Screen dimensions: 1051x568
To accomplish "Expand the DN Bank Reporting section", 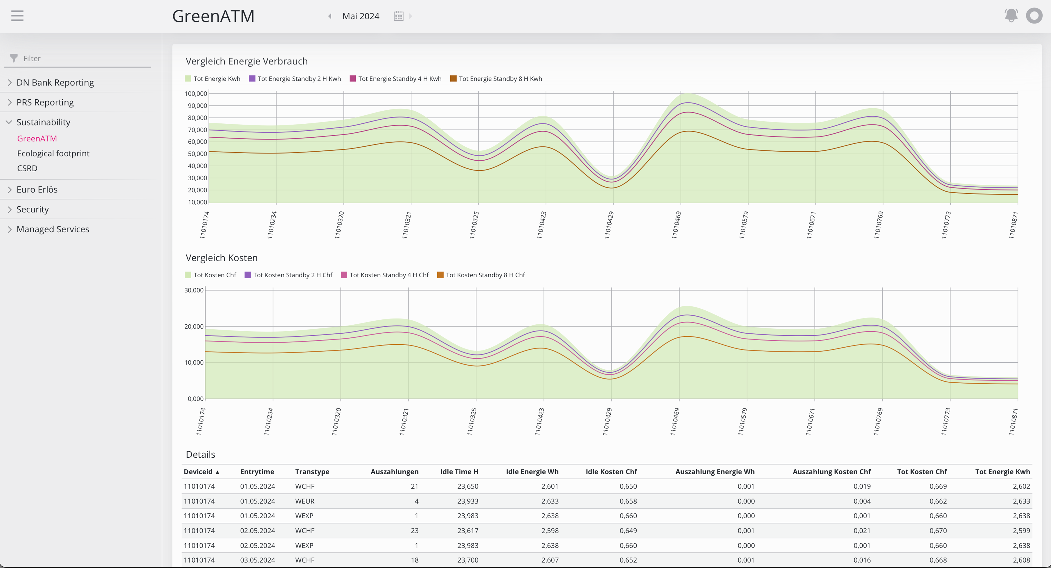I will pos(55,82).
